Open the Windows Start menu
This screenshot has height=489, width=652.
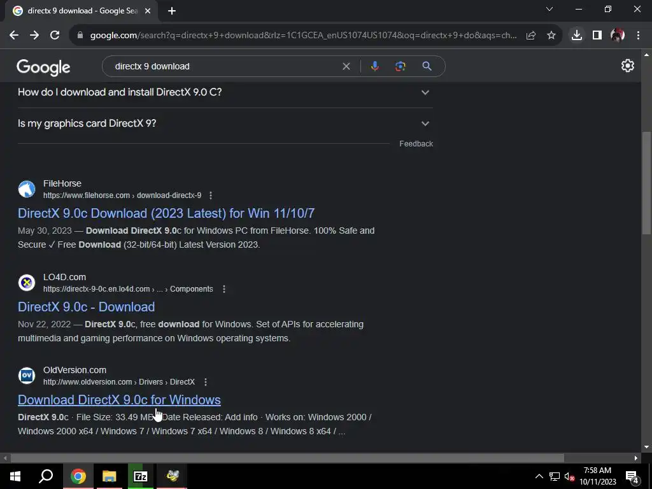[15, 476]
